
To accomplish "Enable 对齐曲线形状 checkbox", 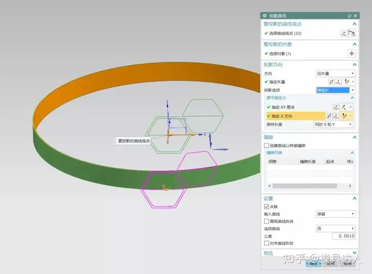I will [267, 243].
